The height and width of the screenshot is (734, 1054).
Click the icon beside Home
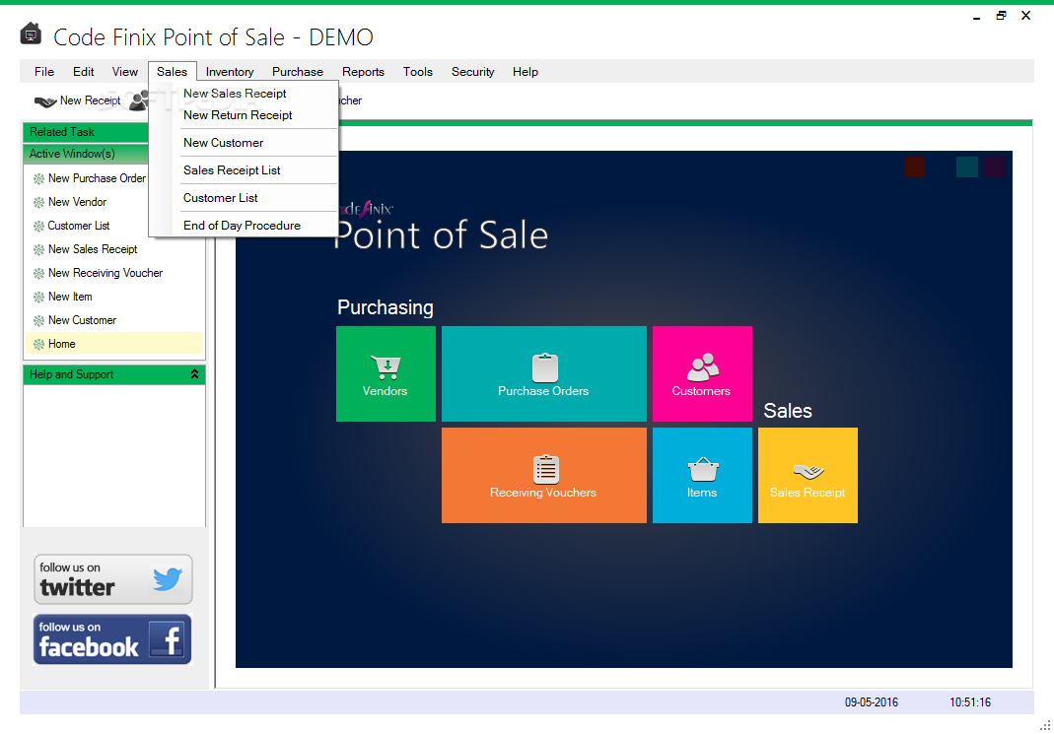(39, 344)
